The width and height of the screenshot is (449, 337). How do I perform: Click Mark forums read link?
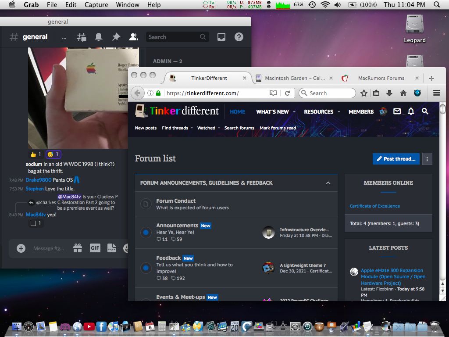[x=278, y=128]
